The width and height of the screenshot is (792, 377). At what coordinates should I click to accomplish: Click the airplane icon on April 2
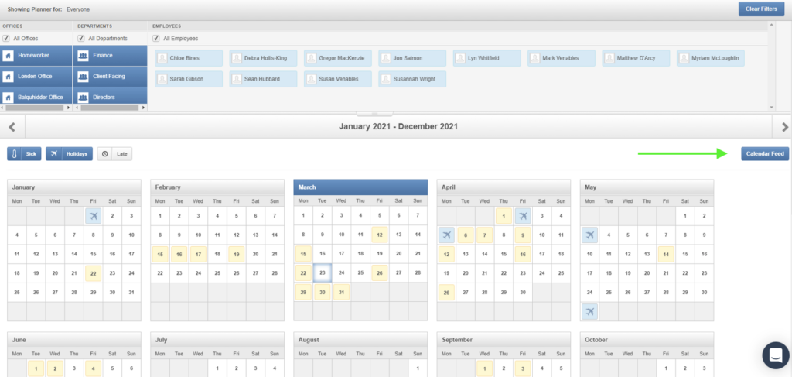(523, 216)
